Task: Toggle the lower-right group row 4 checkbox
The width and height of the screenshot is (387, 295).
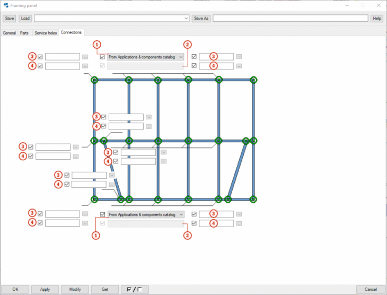Action: coord(194,223)
